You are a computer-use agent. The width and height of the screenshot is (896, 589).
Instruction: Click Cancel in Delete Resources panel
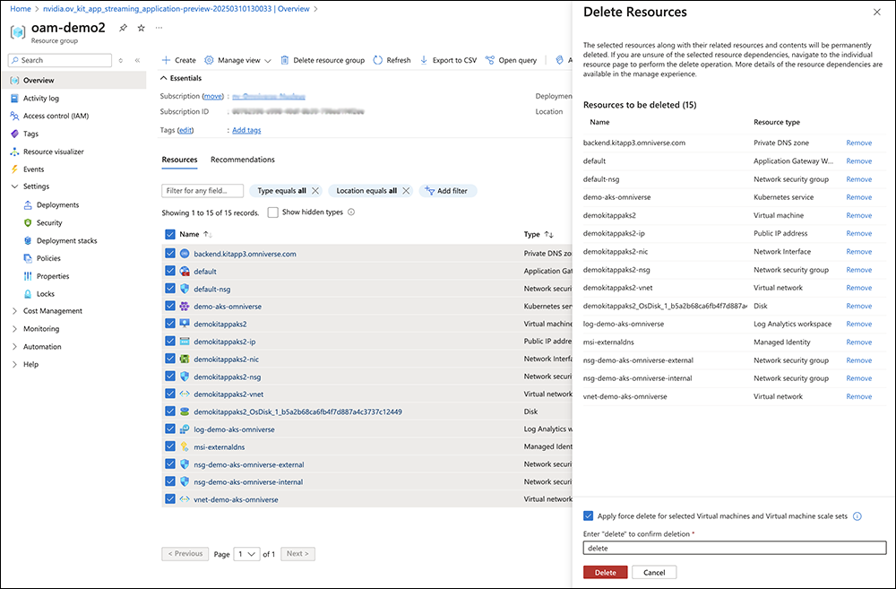tap(654, 573)
